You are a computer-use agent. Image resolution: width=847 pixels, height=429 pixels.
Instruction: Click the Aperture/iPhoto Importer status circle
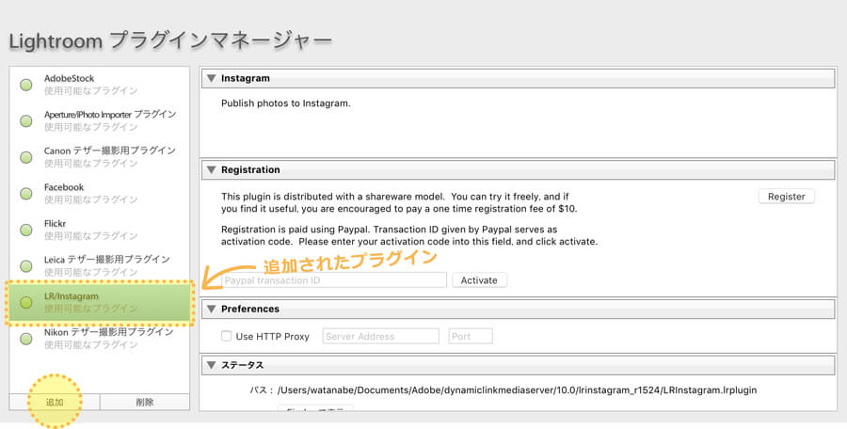(x=26, y=120)
